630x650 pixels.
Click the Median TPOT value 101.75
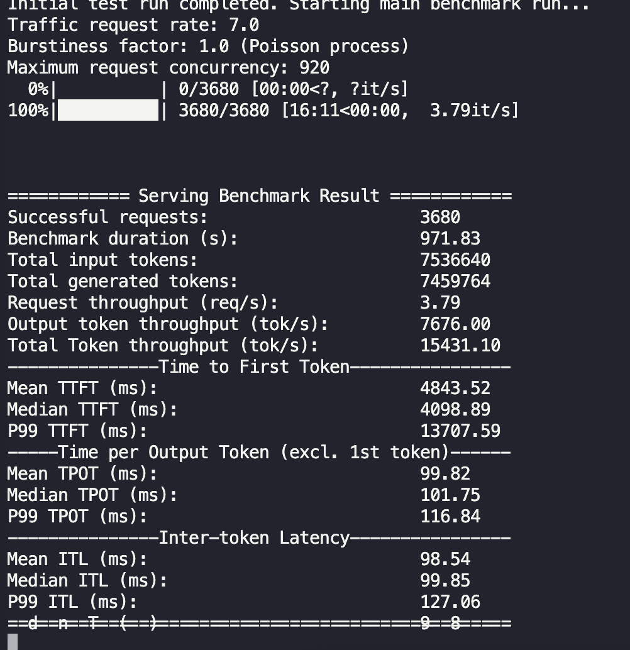tap(450, 495)
